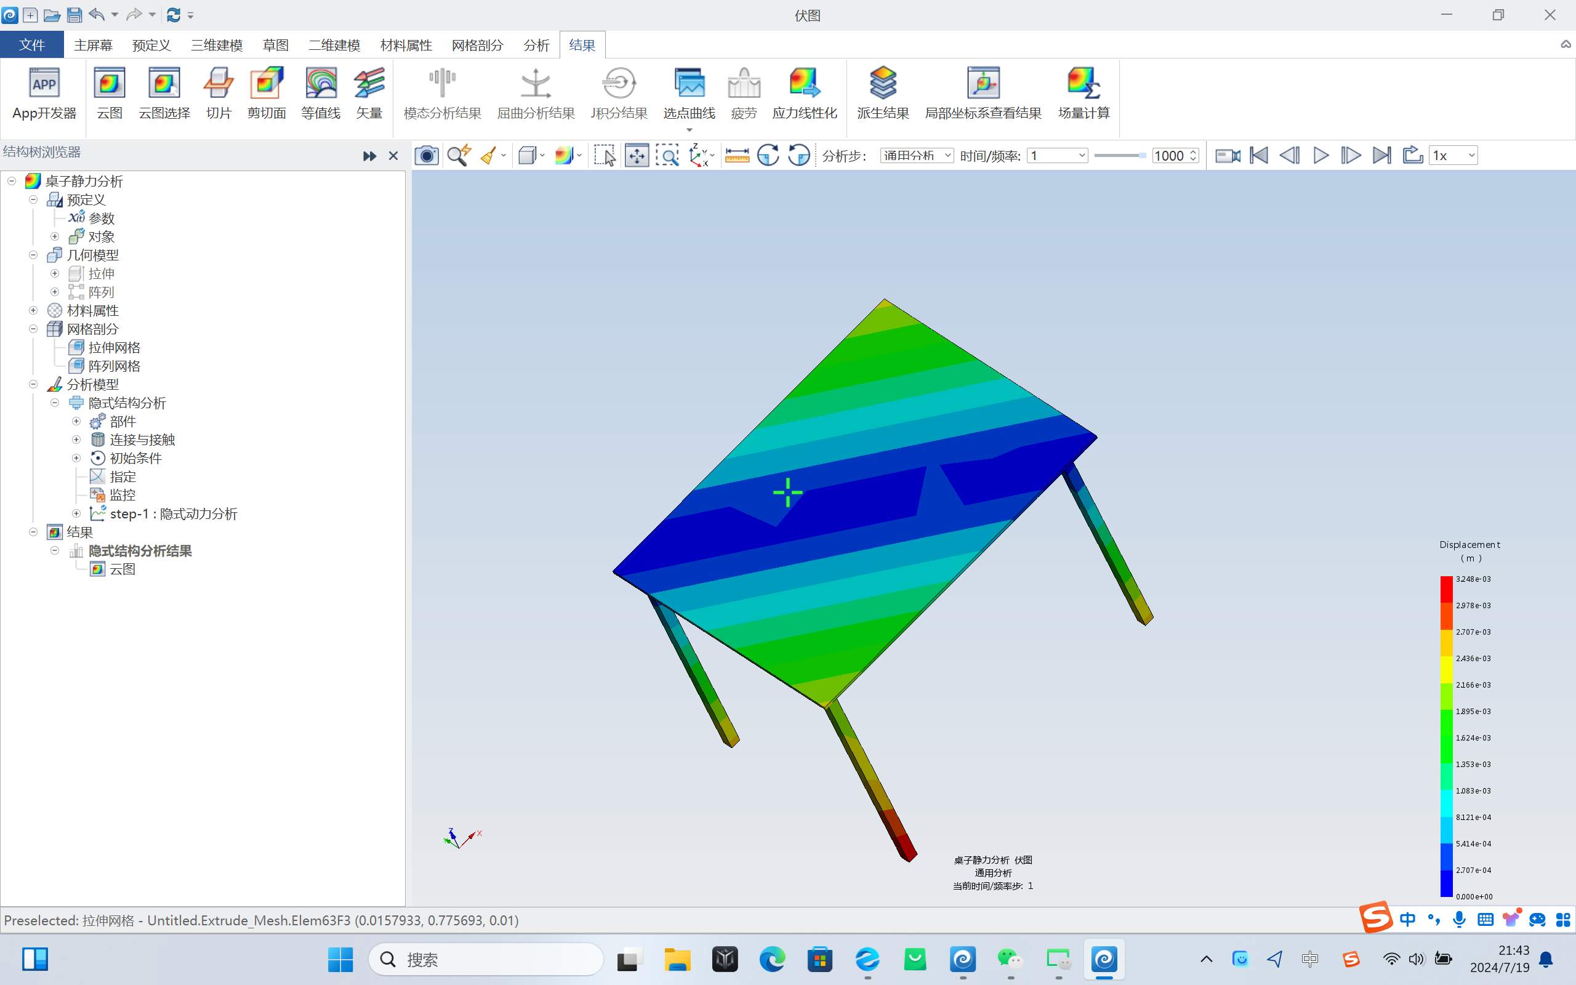Click the broom clear icon
The width and height of the screenshot is (1576, 985).
pyautogui.click(x=488, y=156)
